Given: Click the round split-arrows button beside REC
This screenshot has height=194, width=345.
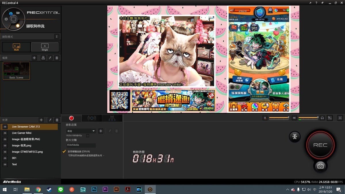Looking at the screenshot, I should 295,137.
